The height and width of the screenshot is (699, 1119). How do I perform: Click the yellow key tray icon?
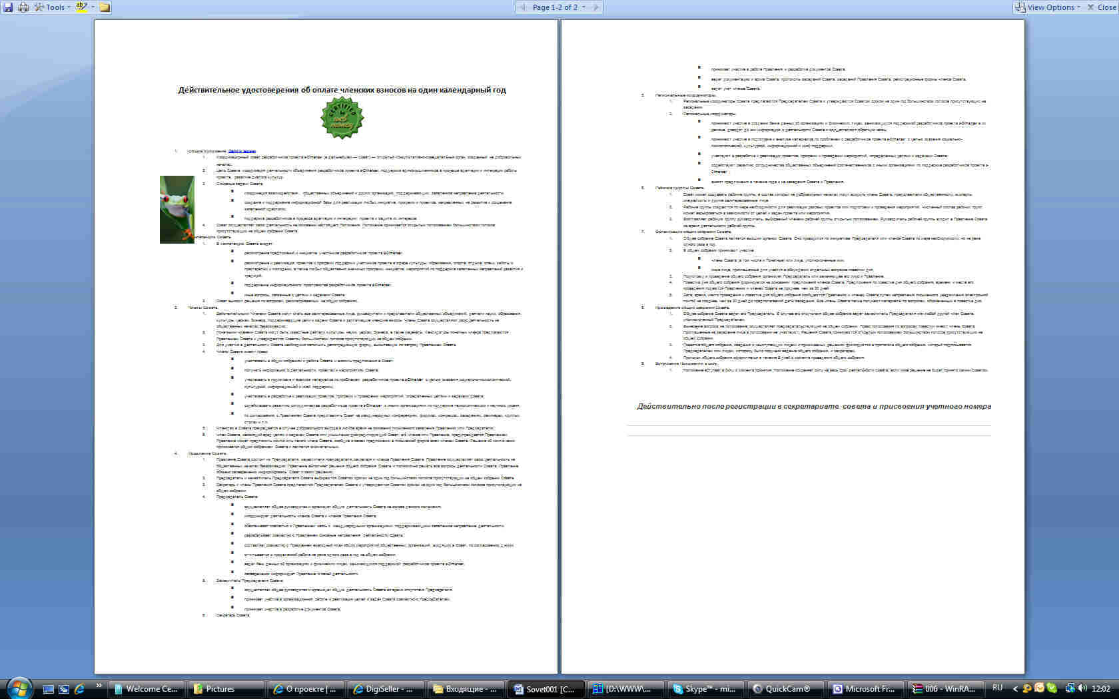(1027, 688)
